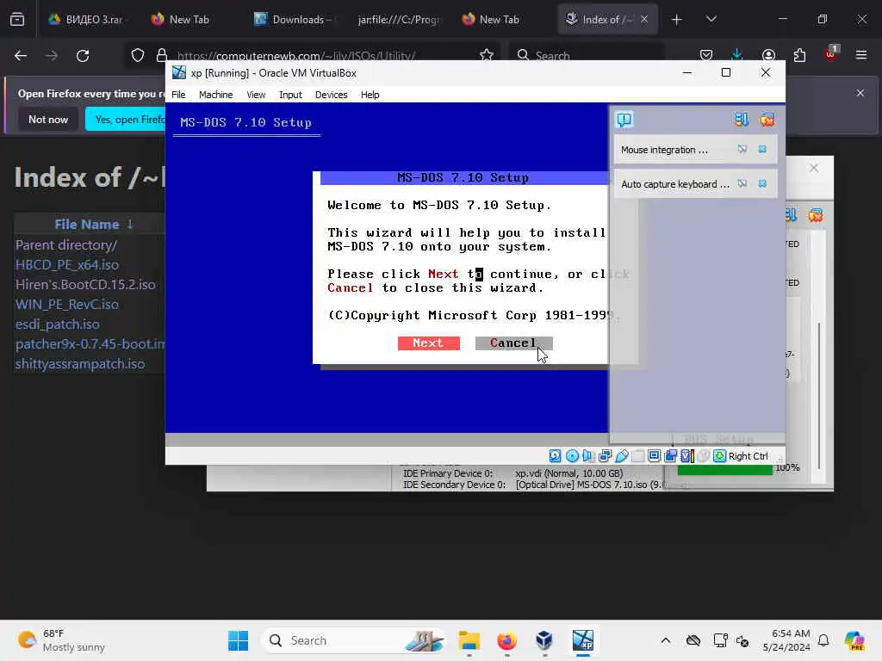Open the File menu in VirtualBox
882x661 pixels.
coord(178,95)
